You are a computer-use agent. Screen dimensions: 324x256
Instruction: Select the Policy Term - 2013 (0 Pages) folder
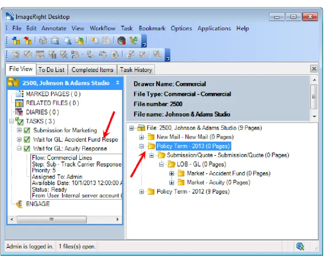tap(193, 146)
